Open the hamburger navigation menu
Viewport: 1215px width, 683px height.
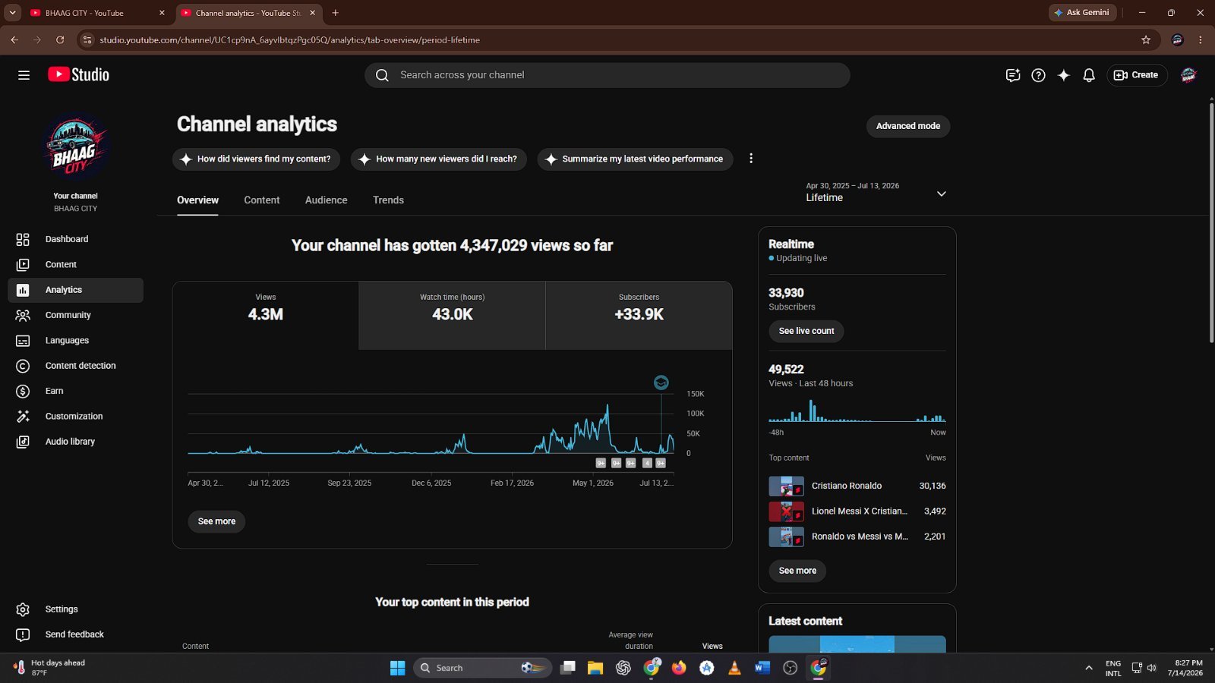[x=24, y=75]
